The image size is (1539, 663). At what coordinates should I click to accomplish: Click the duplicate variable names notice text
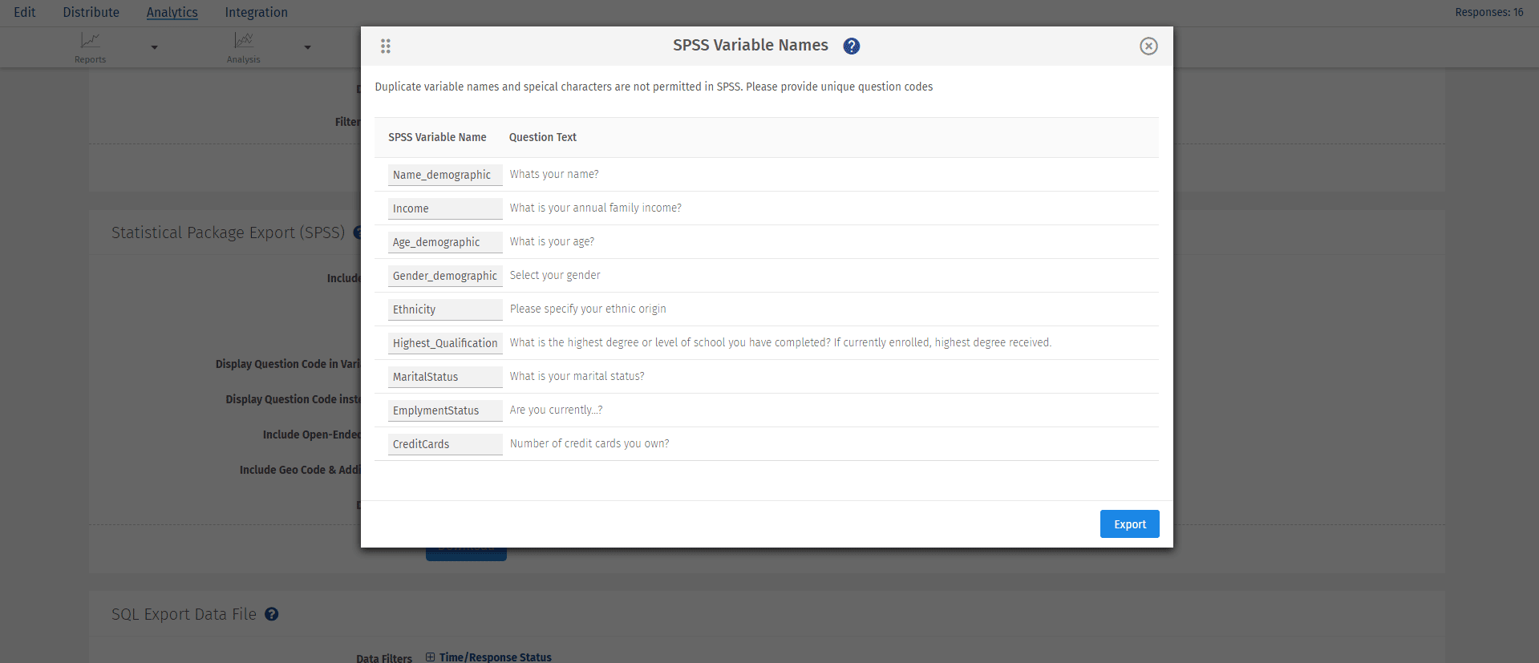pyautogui.click(x=654, y=87)
